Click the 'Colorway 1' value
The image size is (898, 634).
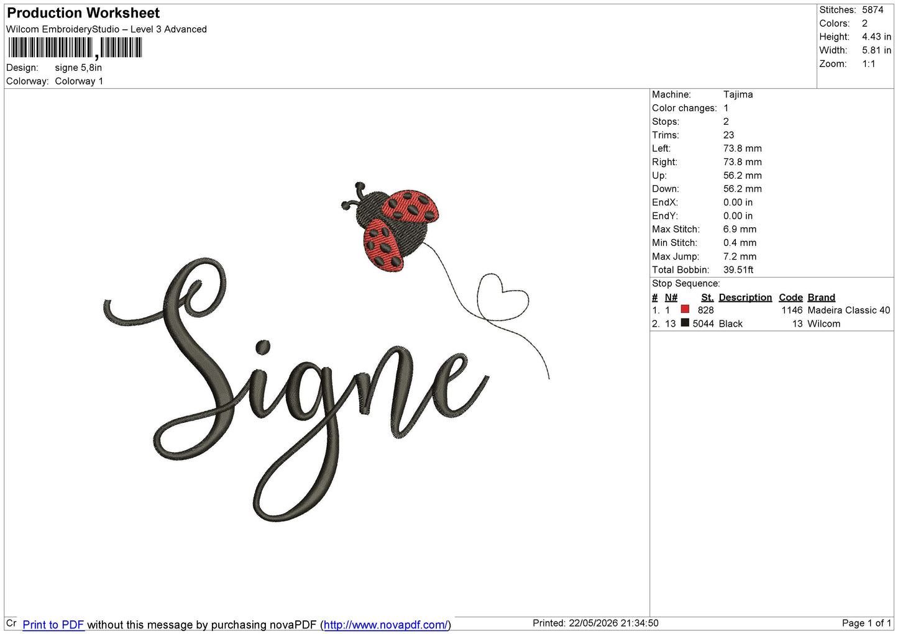79,81
